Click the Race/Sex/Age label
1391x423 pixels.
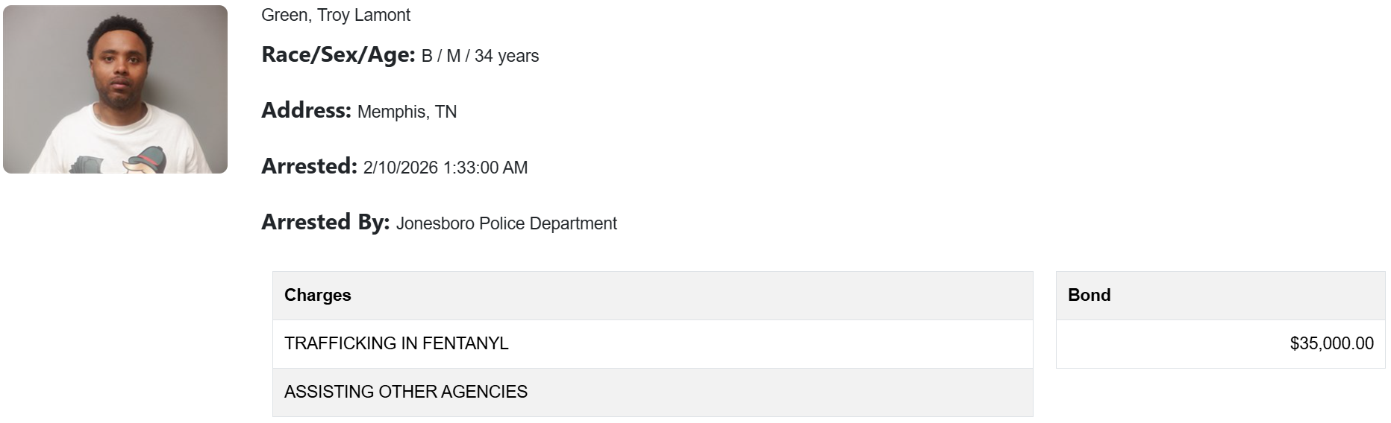(338, 55)
